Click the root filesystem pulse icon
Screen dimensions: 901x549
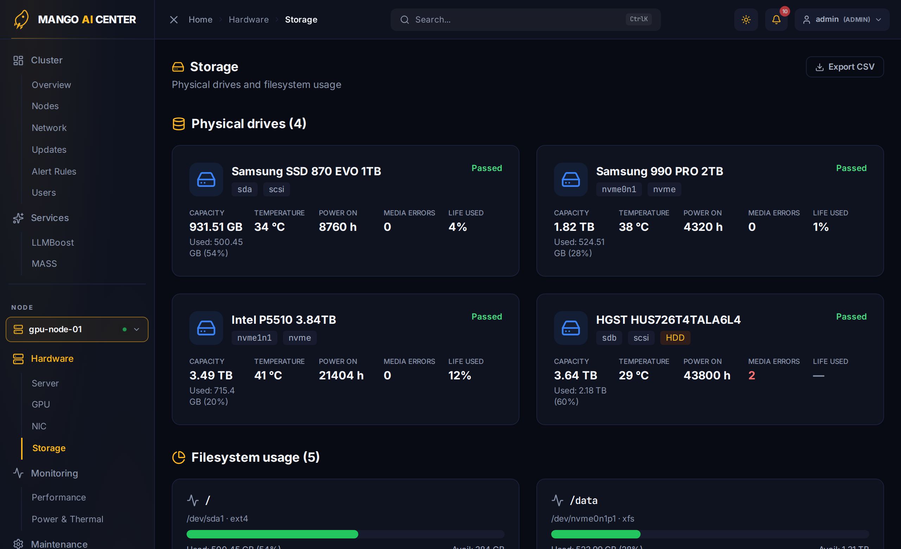click(193, 500)
